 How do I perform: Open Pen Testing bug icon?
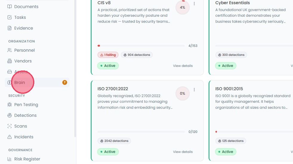tap(9, 105)
